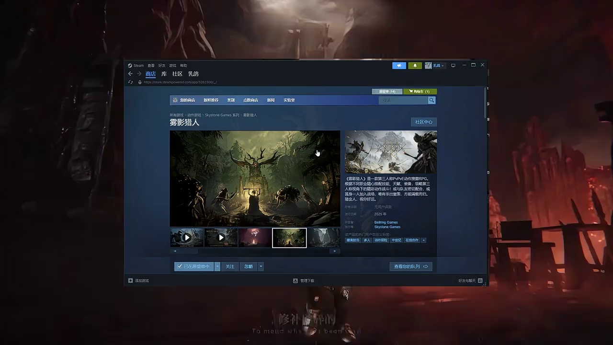Open the friends and chat icon
This screenshot has height=345, width=613.
[x=480, y=281]
